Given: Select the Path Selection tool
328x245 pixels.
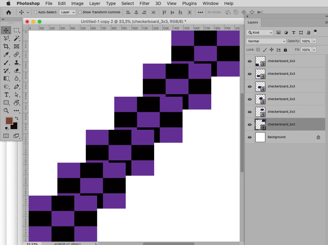Looking at the screenshot, I should [x=16, y=95].
